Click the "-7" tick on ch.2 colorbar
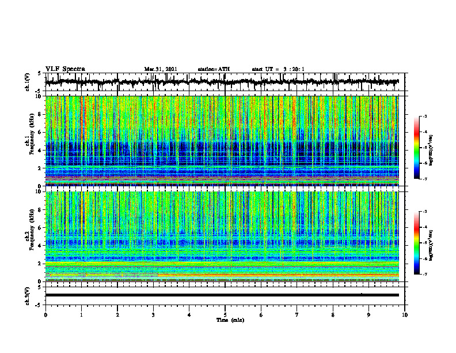The image size is (456, 353). pos(425,275)
